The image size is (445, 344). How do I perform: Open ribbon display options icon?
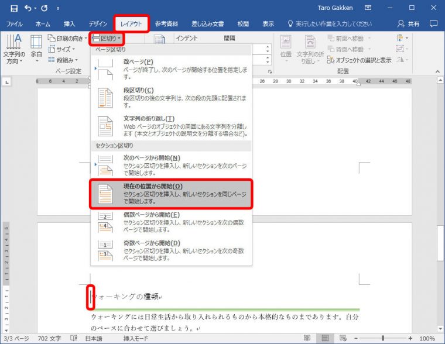coord(368,8)
